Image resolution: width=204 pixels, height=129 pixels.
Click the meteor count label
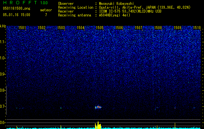(46, 10)
